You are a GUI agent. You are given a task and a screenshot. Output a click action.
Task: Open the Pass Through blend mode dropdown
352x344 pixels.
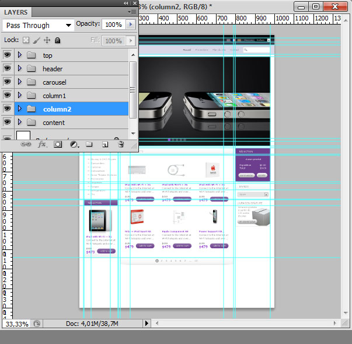click(38, 25)
